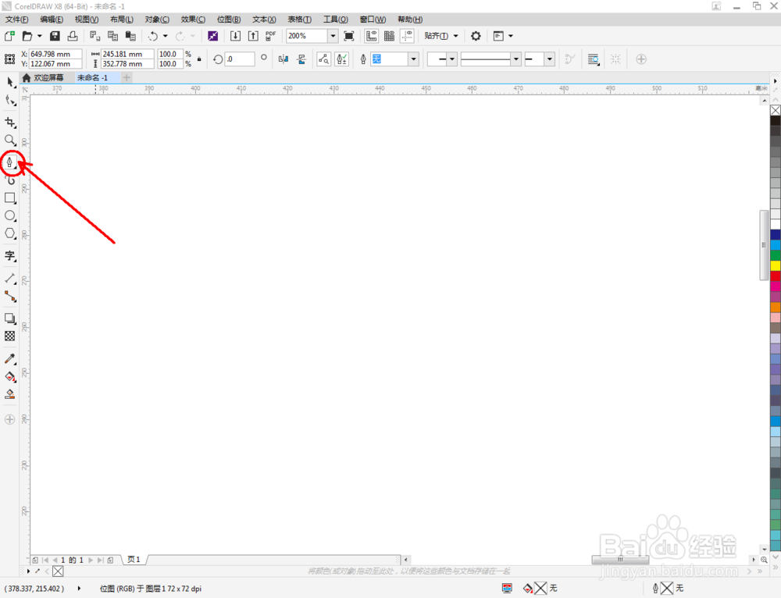Switch to the 未命名 -1 document tab

pos(93,77)
